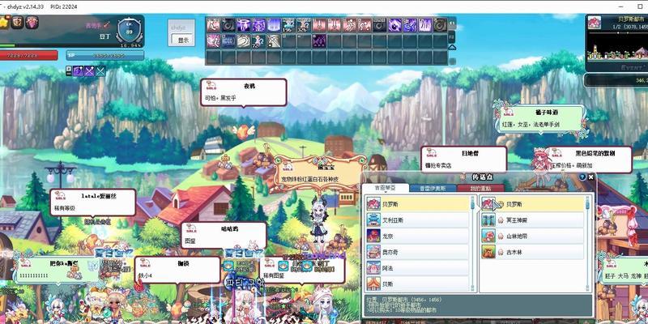Activate the purple halo skill icon
This screenshot has width=648, height=324.
244,25
